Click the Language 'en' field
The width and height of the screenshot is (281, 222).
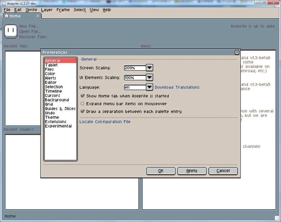(x=135, y=87)
